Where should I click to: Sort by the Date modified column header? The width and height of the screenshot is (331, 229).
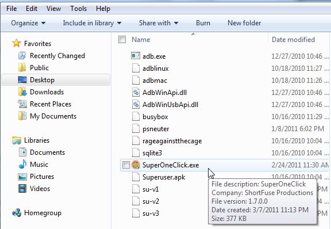click(293, 40)
